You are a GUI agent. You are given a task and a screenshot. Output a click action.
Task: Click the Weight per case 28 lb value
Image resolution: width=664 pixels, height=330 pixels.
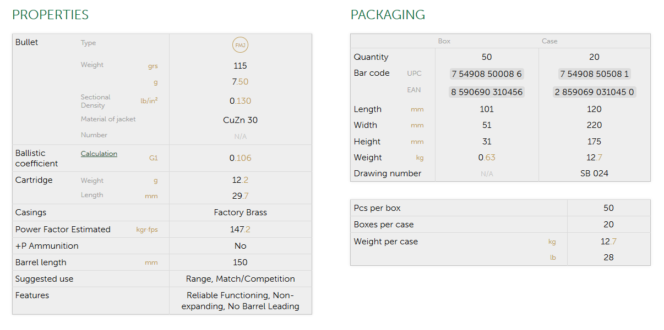click(608, 257)
